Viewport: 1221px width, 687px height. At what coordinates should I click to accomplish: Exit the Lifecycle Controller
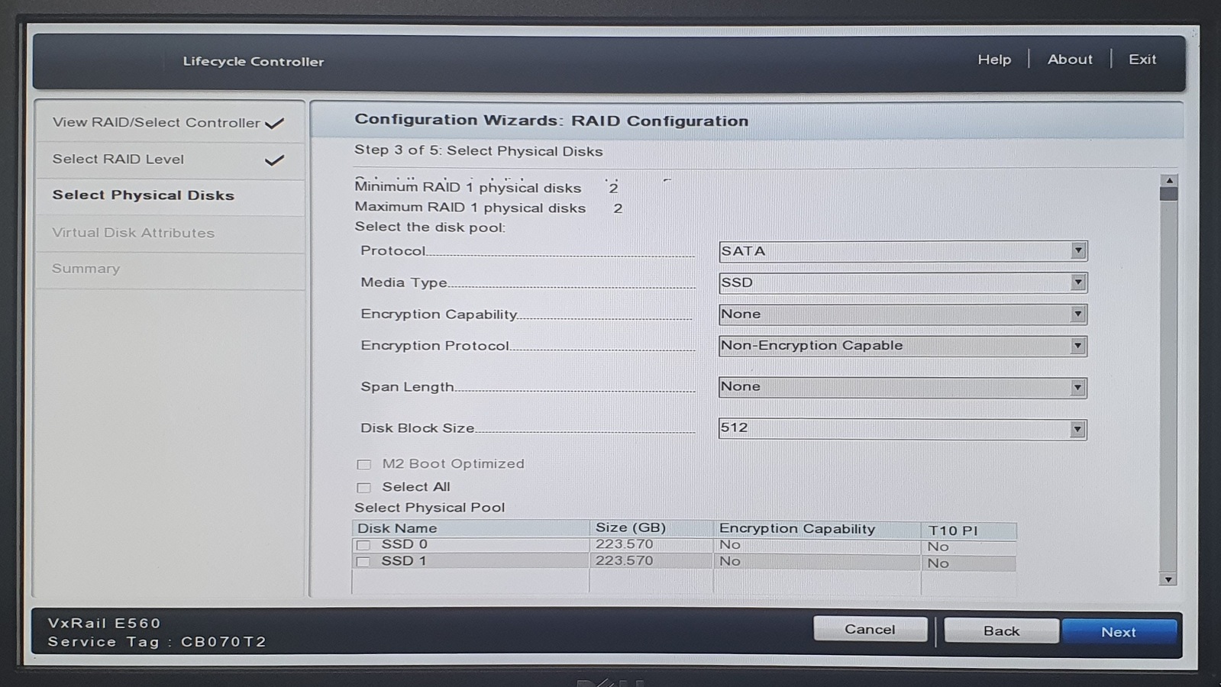click(x=1142, y=60)
